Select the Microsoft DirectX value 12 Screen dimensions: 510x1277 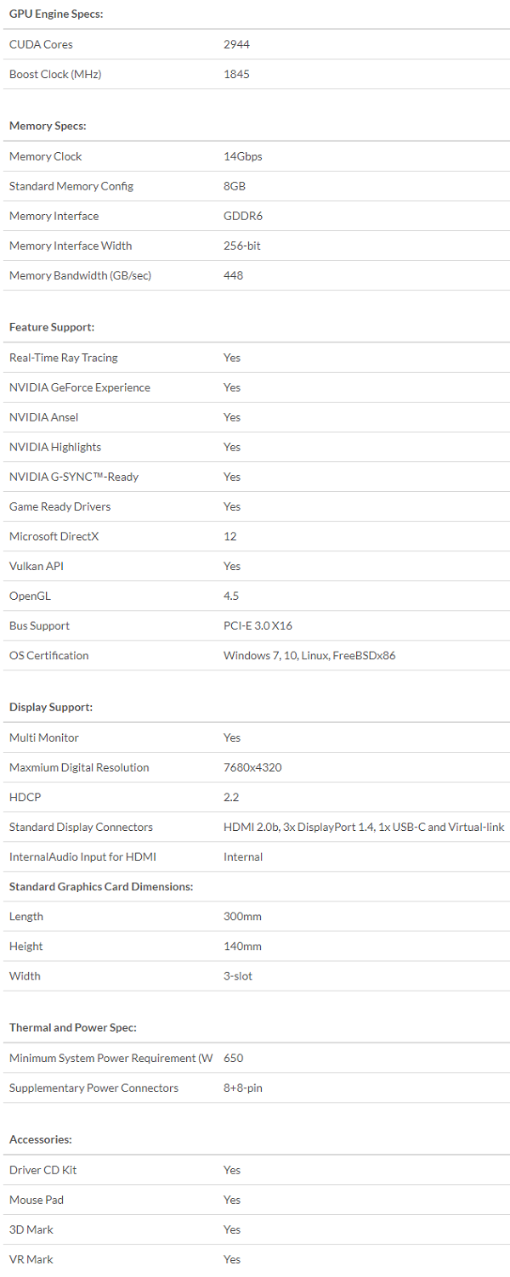pyautogui.click(x=229, y=536)
